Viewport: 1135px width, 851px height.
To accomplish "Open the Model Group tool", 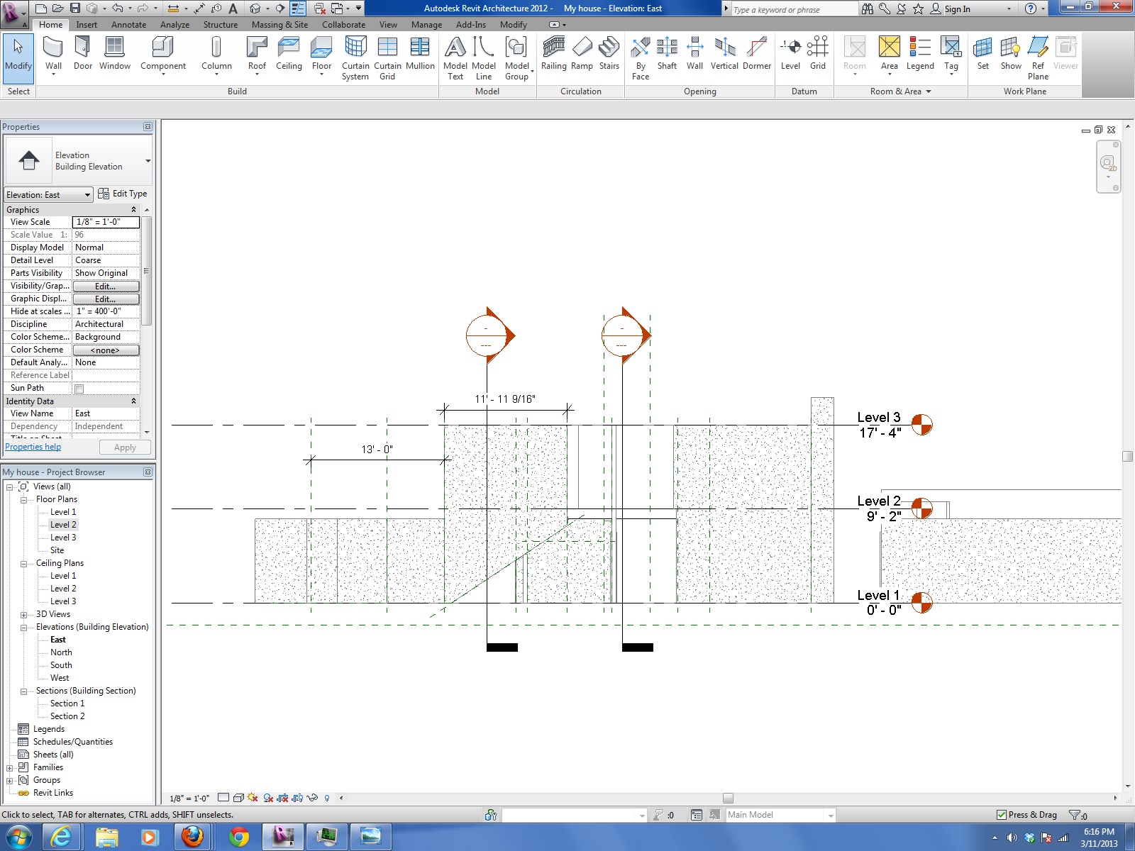I will tap(517, 59).
